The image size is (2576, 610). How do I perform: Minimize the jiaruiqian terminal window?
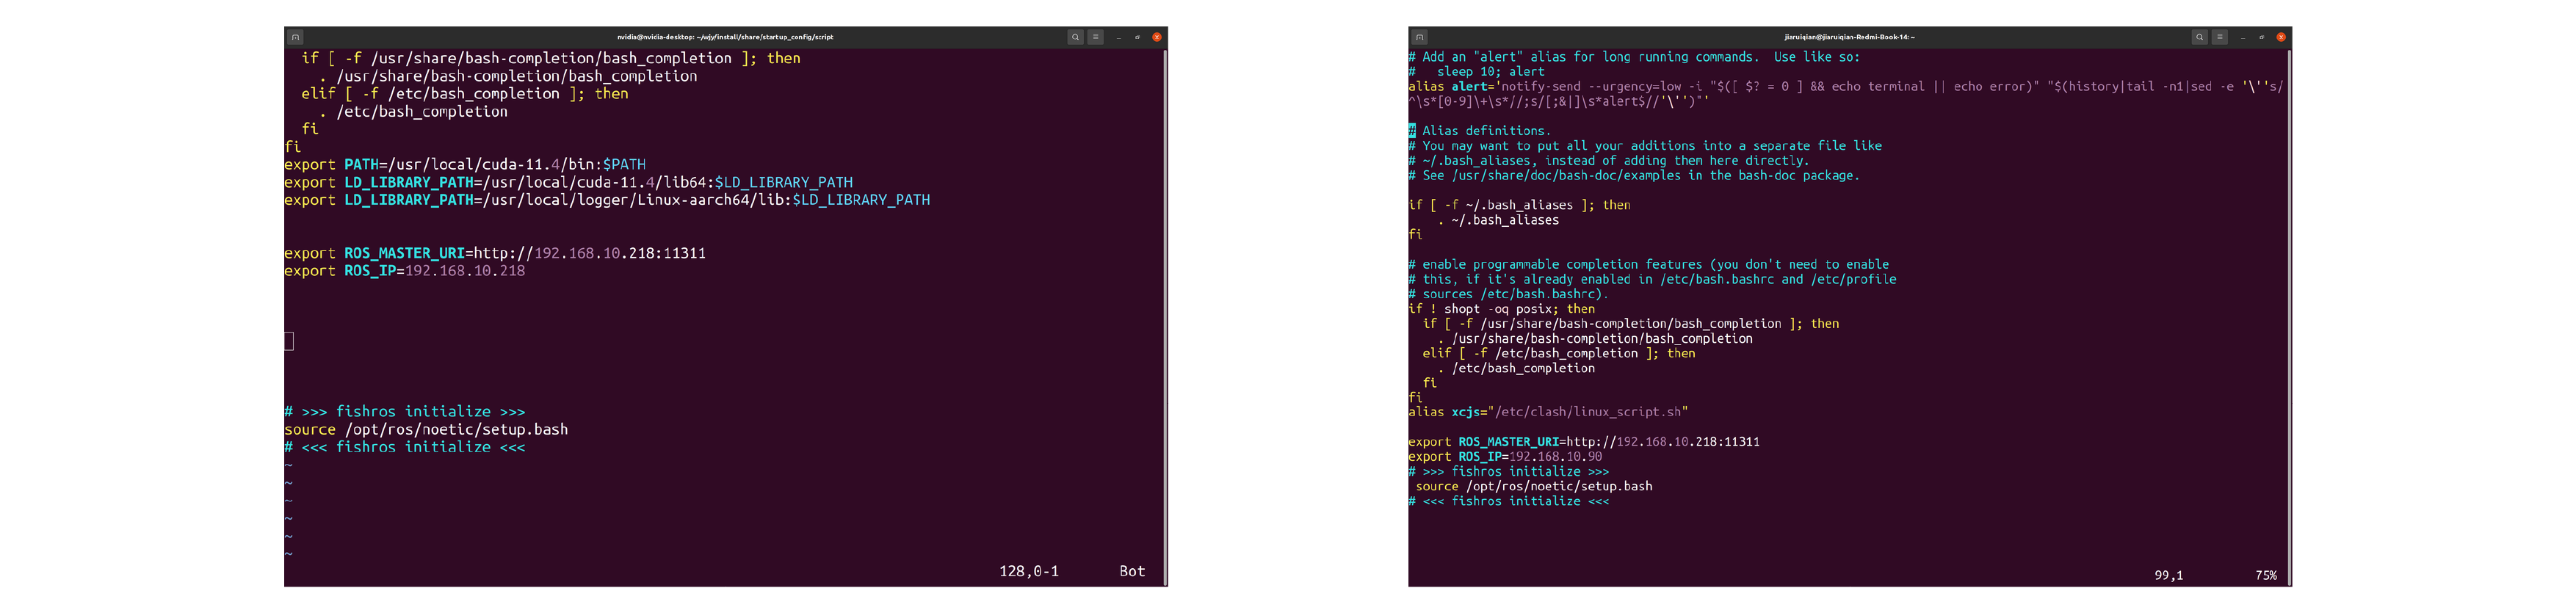click(x=2243, y=37)
